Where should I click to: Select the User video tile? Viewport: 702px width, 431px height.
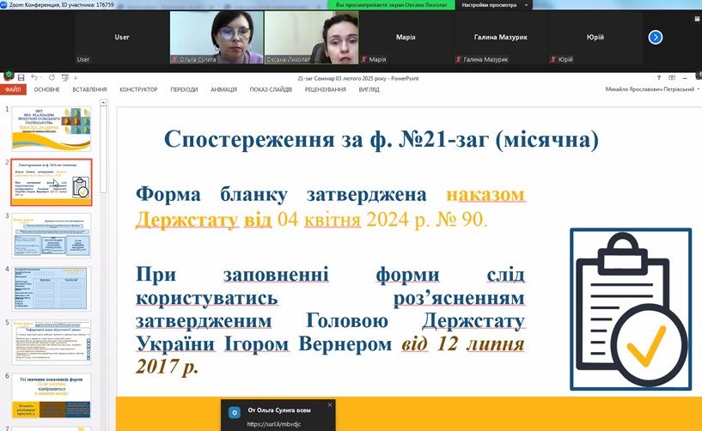(x=122, y=37)
